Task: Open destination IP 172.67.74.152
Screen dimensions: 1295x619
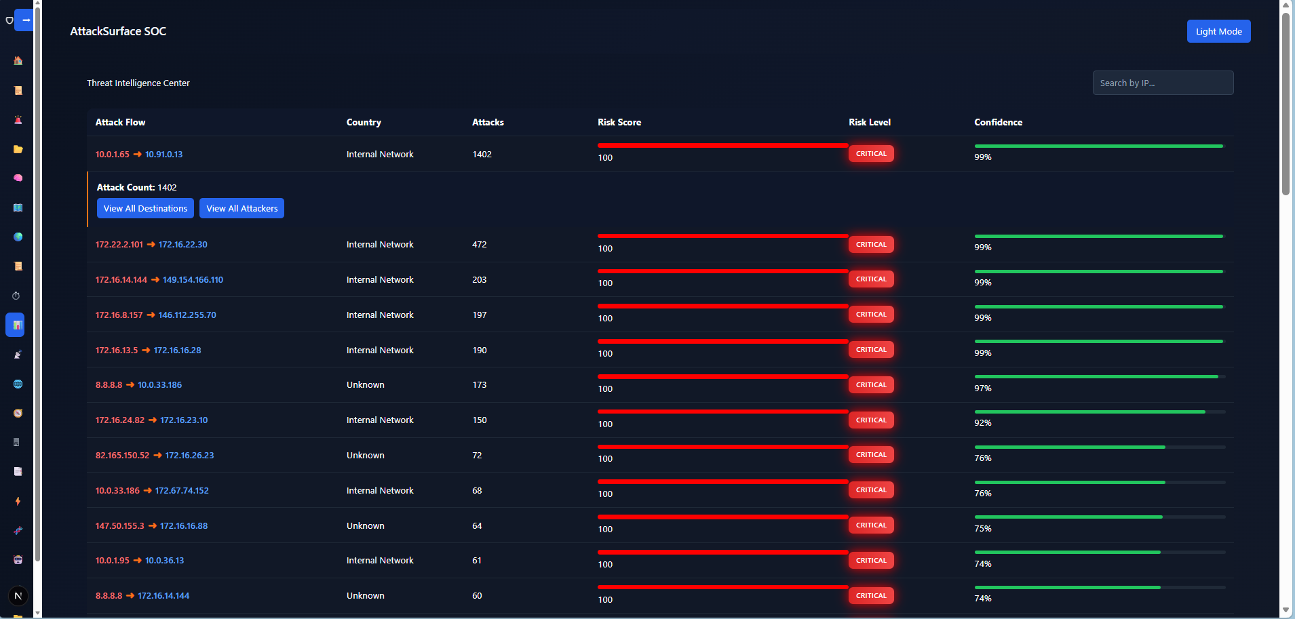Action: (x=182, y=491)
